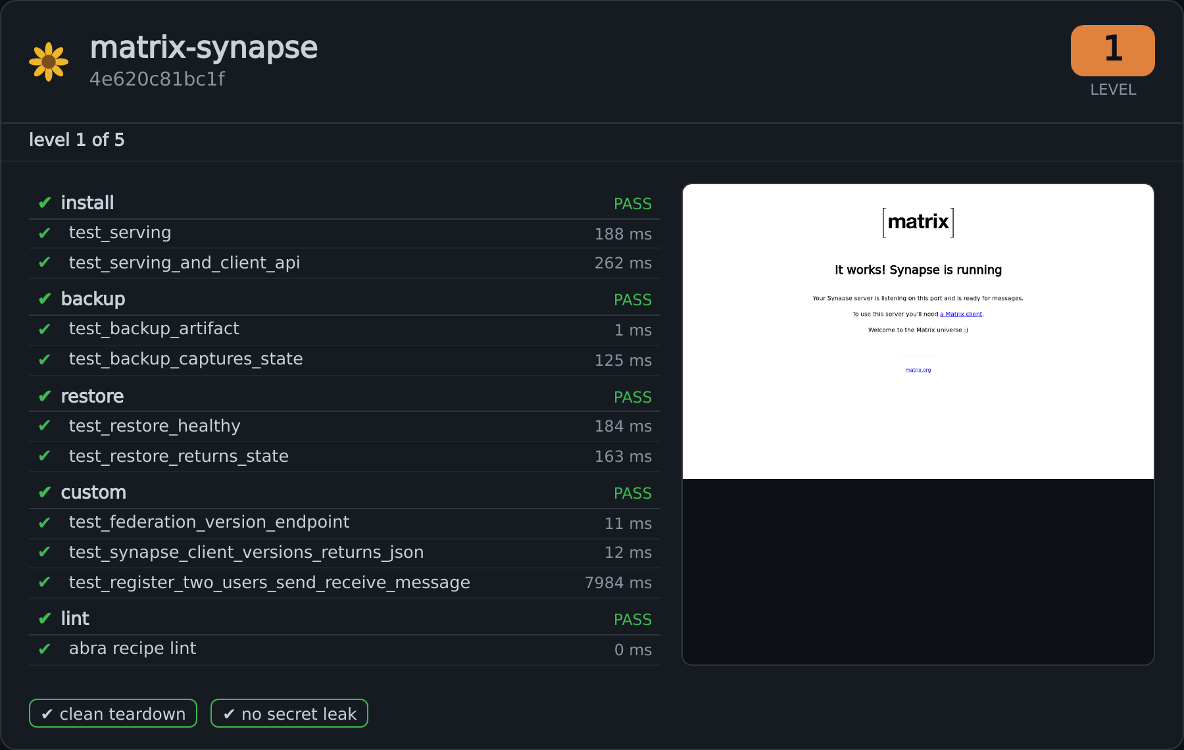Collapse the backup section header
The height and width of the screenshot is (750, 1184).
point(345,299)
